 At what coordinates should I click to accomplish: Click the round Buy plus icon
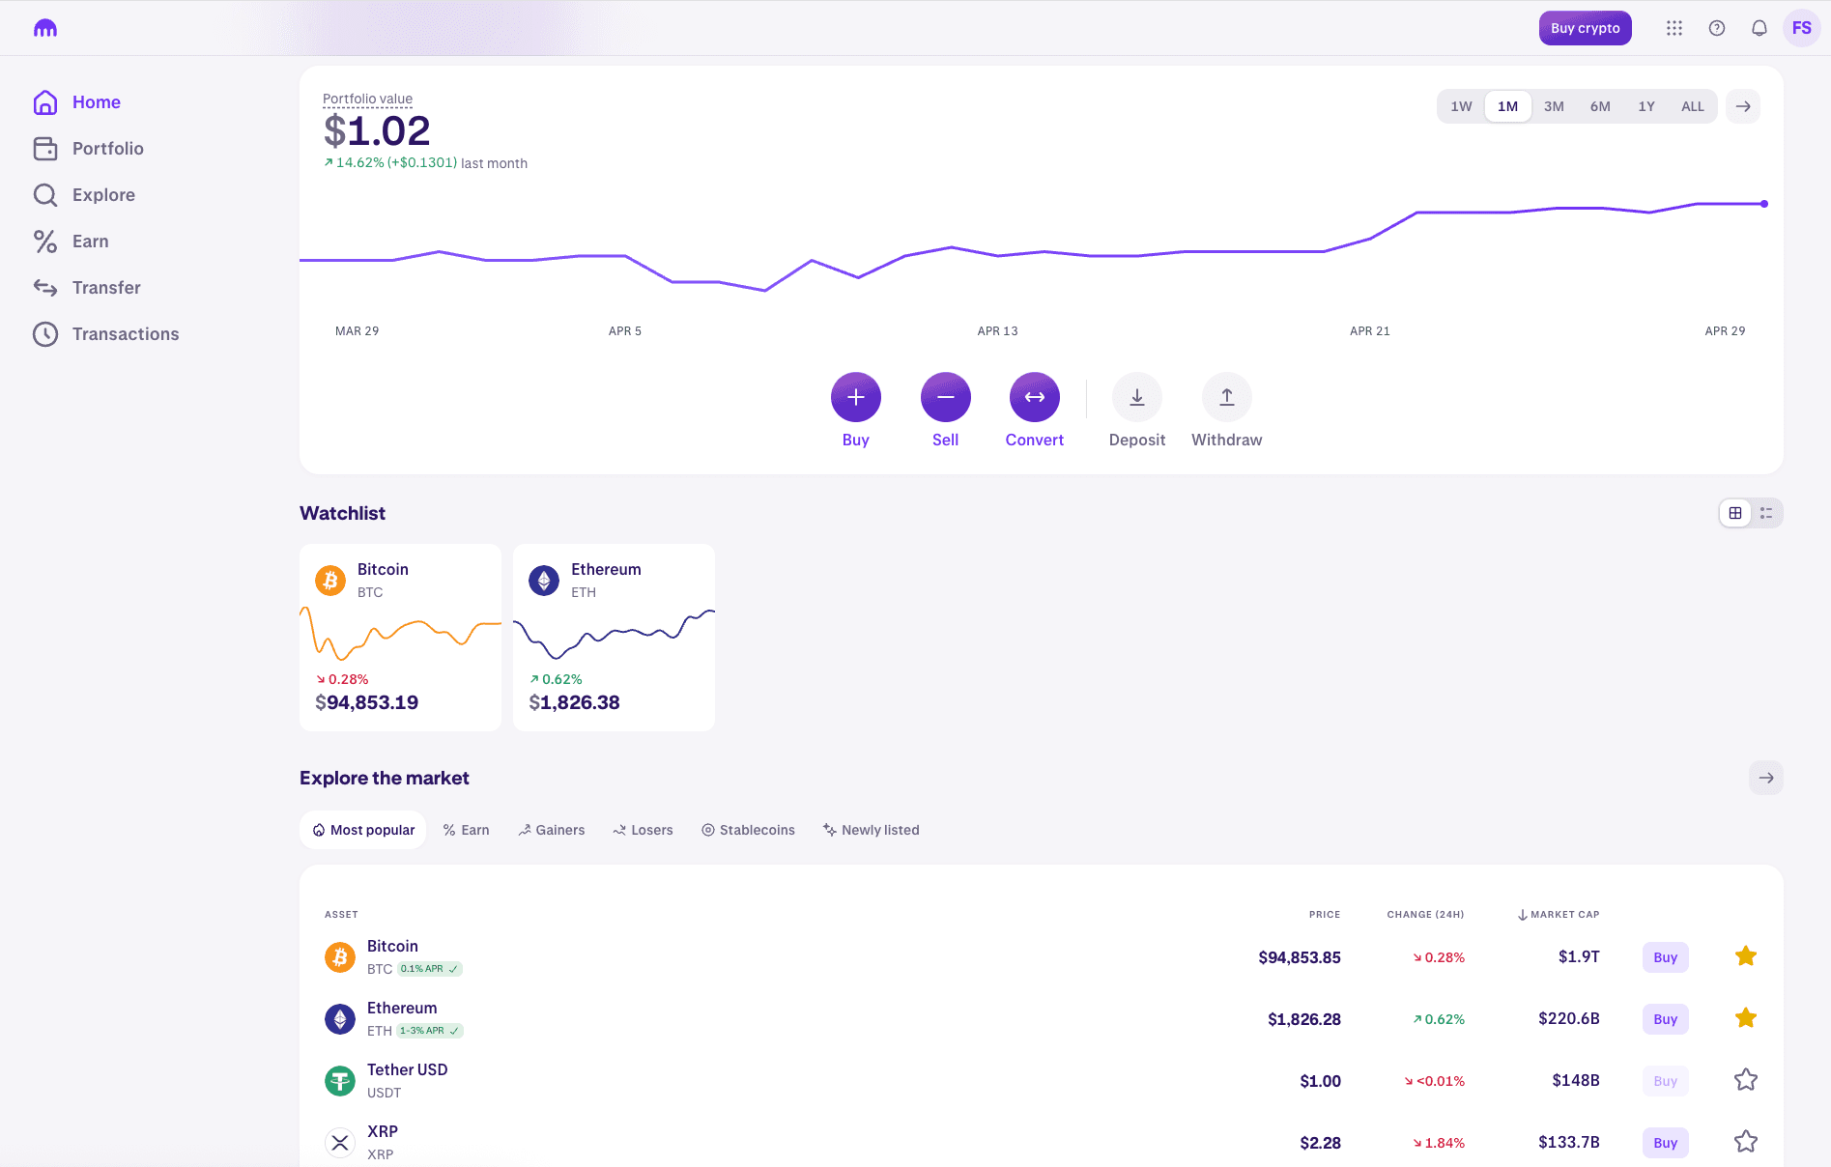click(856, 397)
